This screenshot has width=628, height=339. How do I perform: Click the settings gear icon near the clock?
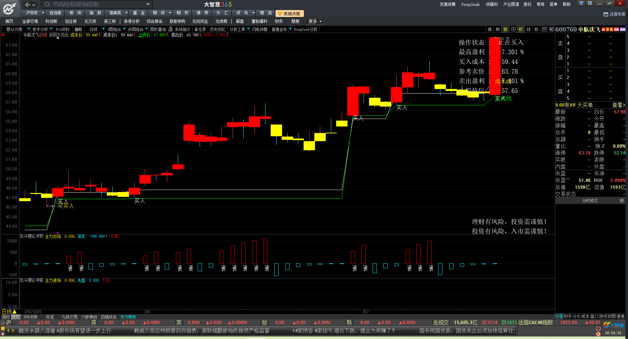pyautogui.click(x=598, y=334)
